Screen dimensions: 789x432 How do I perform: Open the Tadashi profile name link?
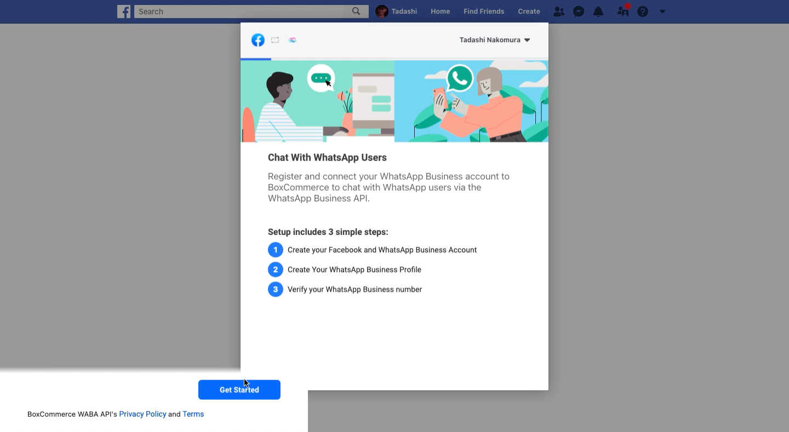(404, 11)
